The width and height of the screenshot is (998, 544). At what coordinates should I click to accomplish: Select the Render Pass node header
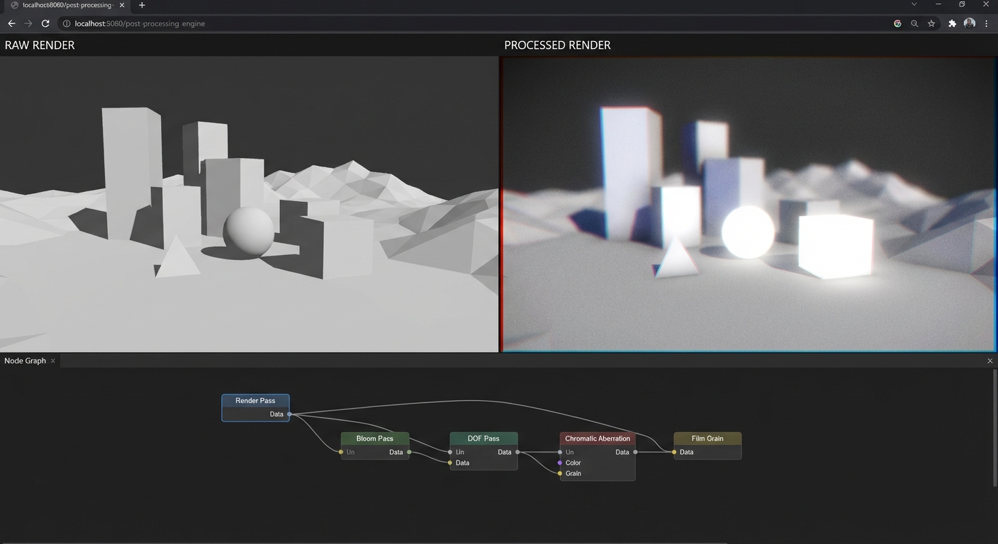[255, 401]
